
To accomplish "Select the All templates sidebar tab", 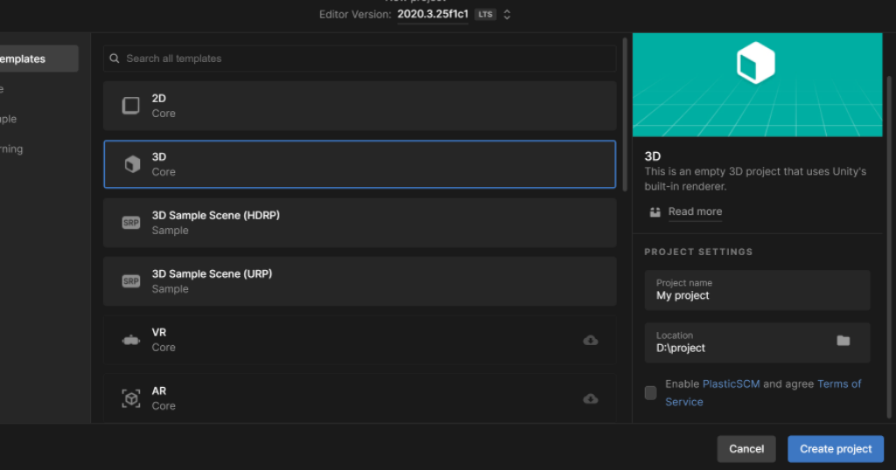I will click(38, 59).
